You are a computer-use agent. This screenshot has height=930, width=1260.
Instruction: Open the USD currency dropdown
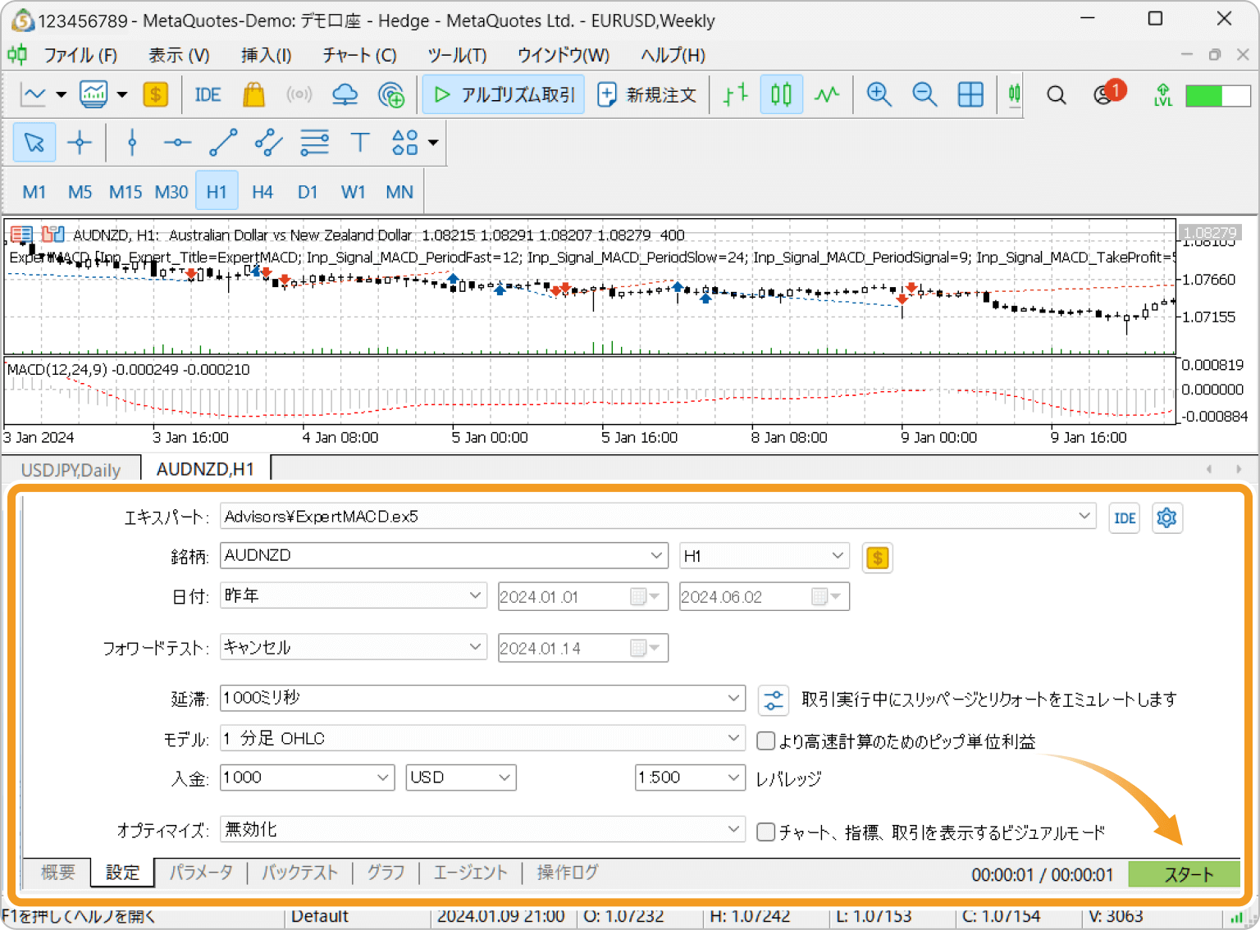pyautogui.click(x=461, y=777)
